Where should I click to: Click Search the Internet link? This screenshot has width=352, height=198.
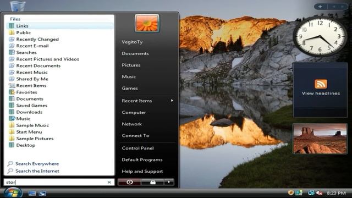pyautogui.click(x=37, y=171)
